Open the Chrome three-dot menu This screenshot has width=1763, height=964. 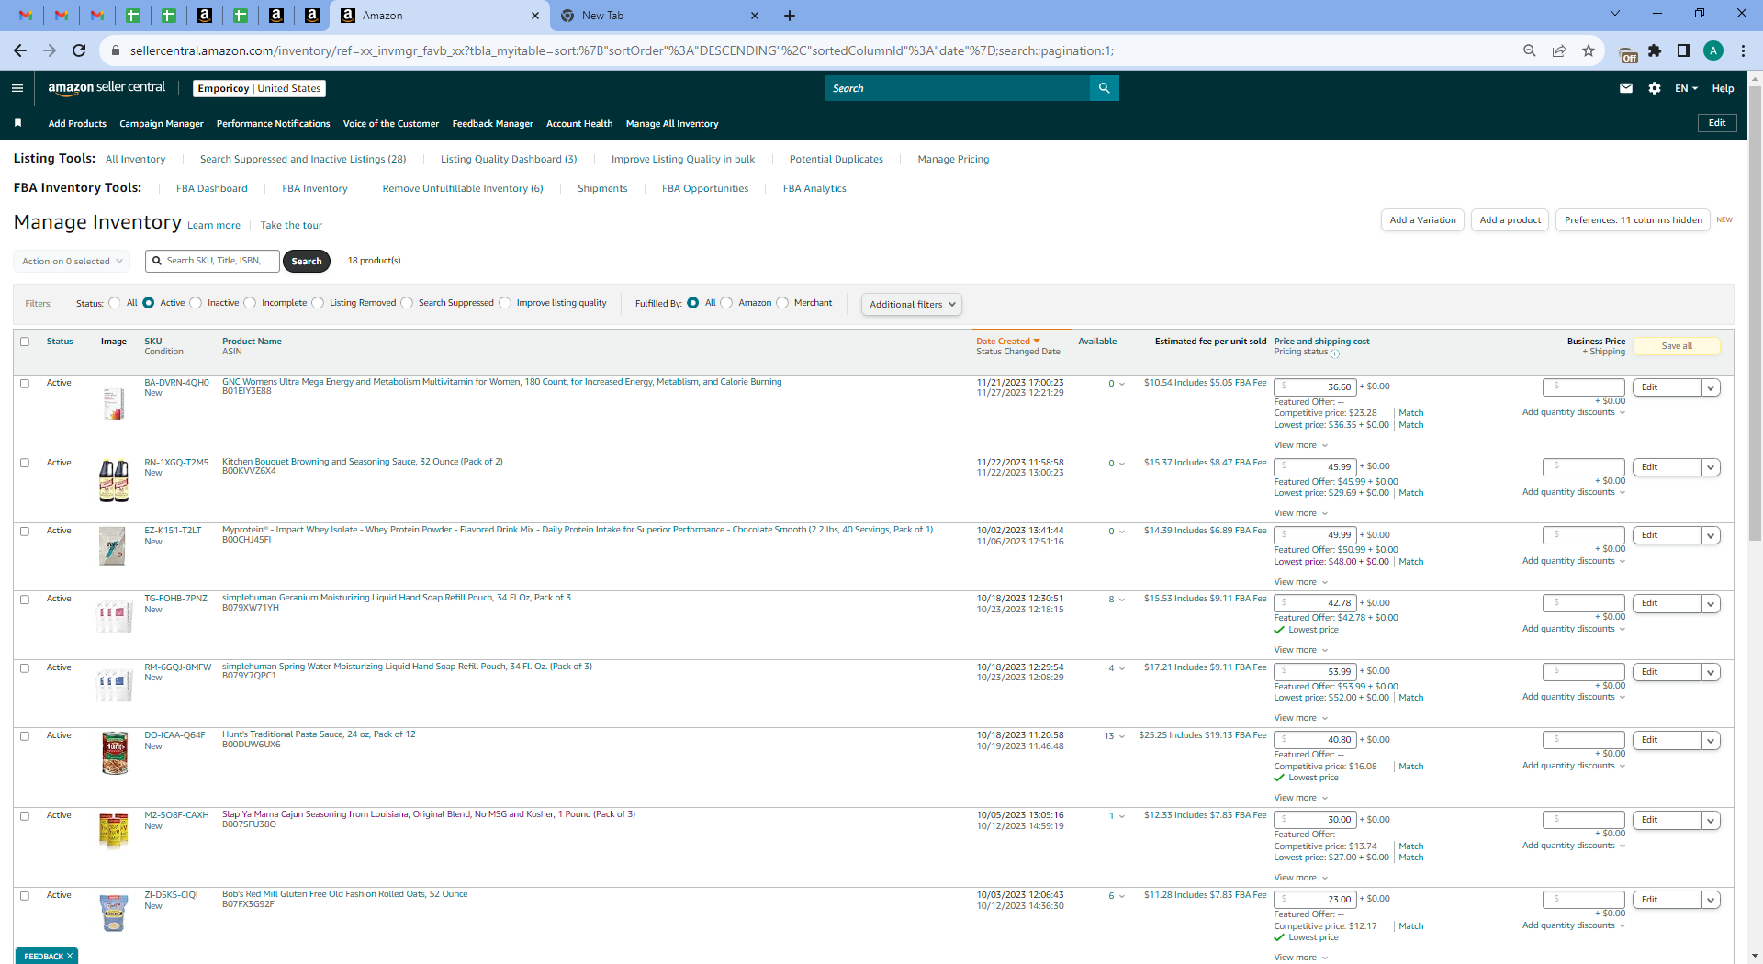[x=1743, y=50]
